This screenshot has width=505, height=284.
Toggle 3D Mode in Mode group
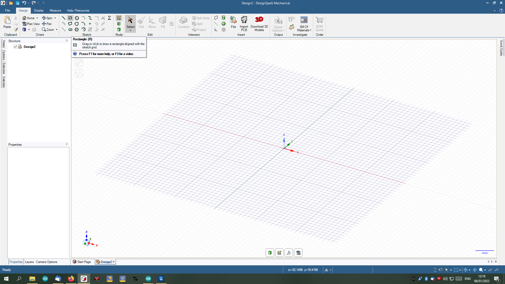pyautogui.click(x=119, y=30)
